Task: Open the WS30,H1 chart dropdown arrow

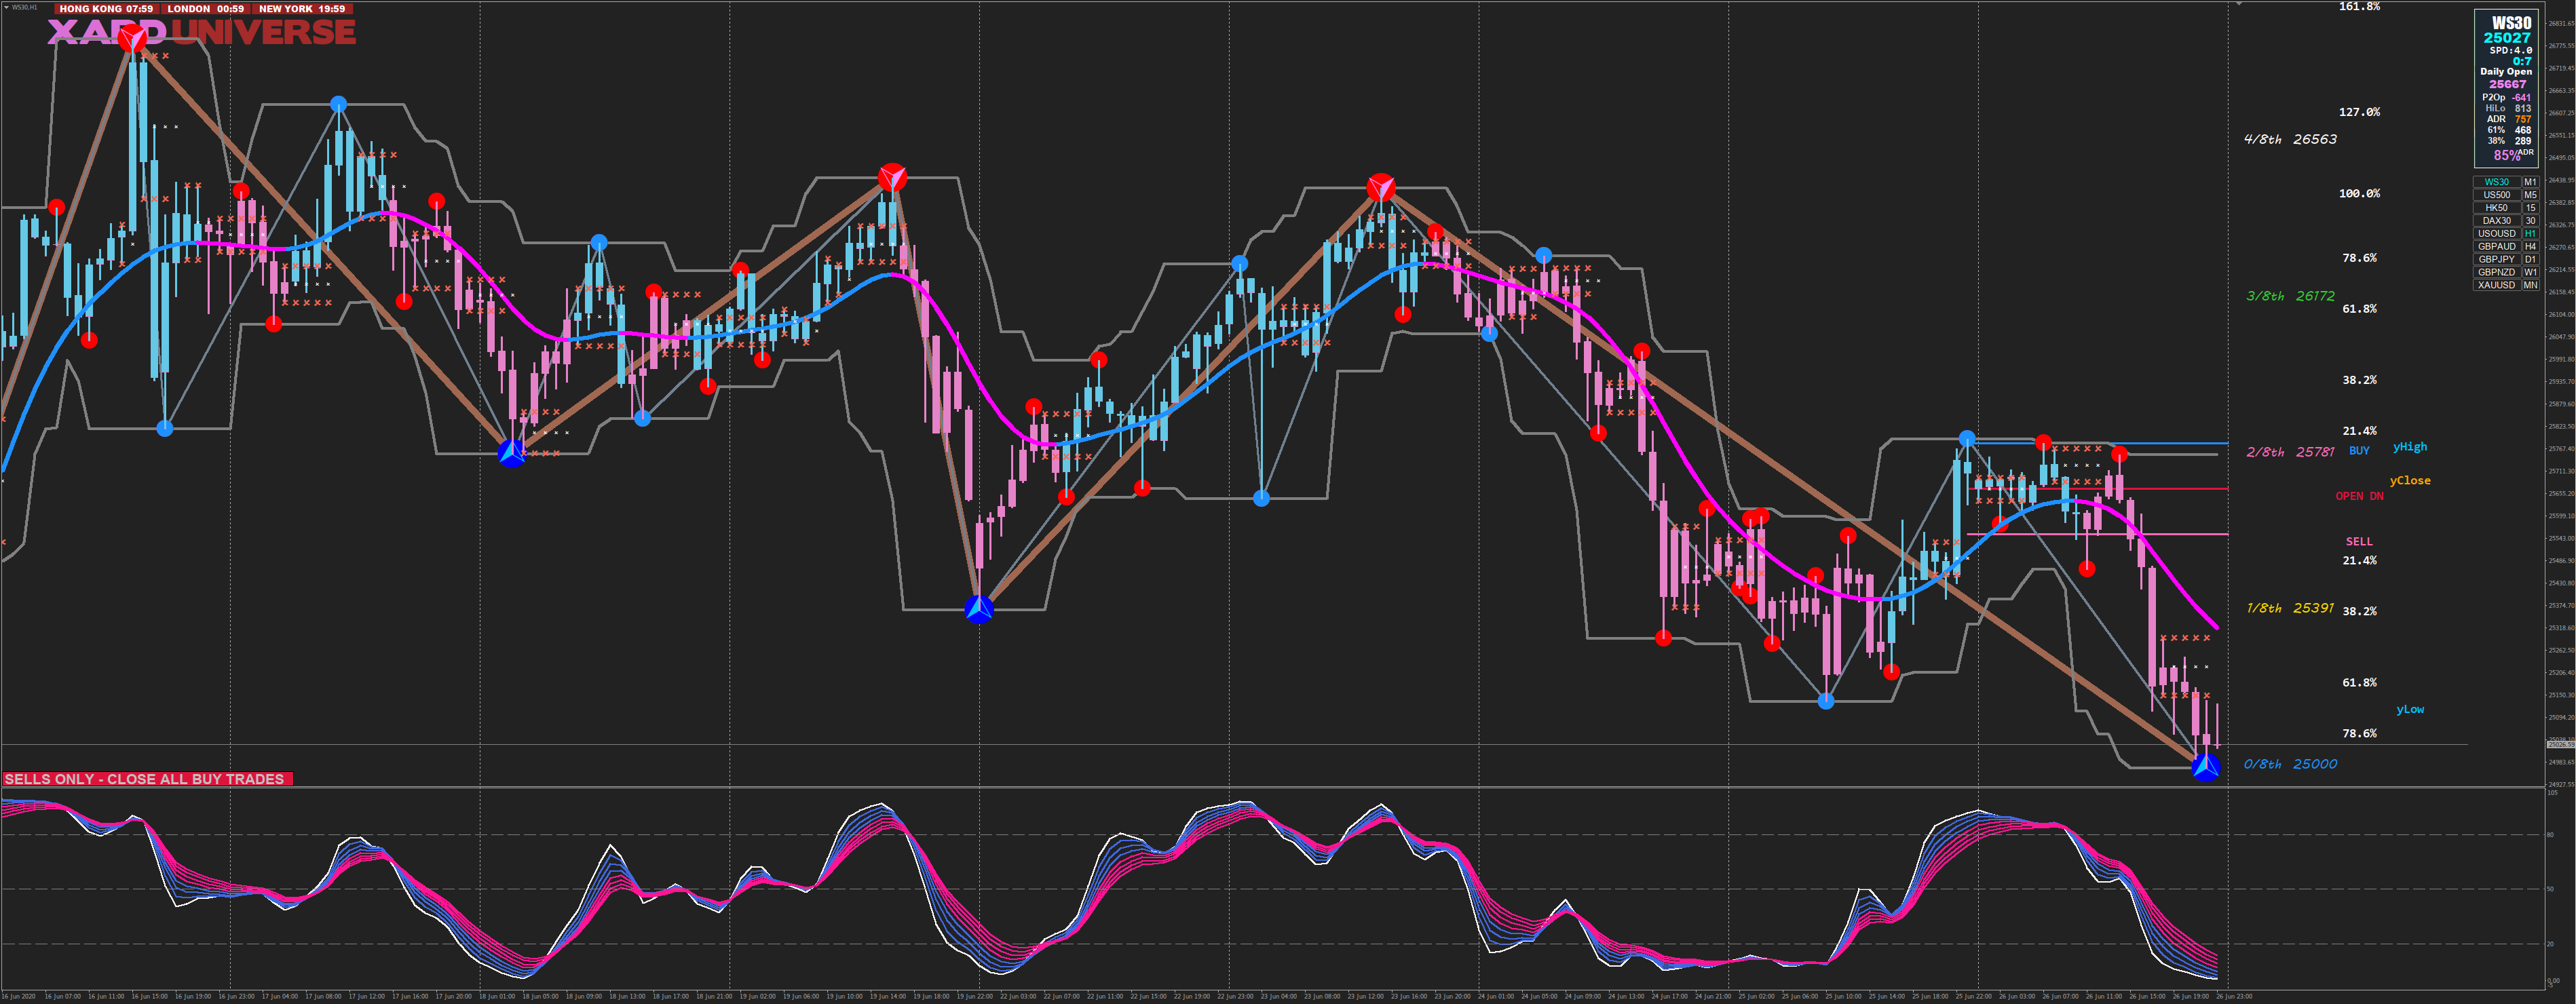Action: (x=5, y=7)
